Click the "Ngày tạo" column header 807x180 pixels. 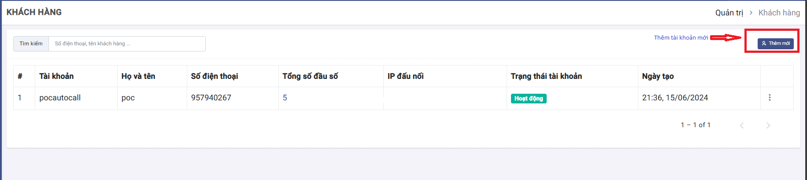coord(658,76)
